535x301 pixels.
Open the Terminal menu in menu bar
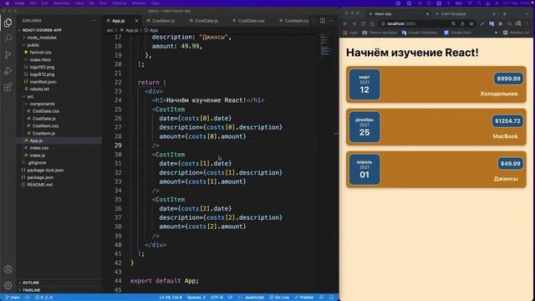tap(120, 3)
